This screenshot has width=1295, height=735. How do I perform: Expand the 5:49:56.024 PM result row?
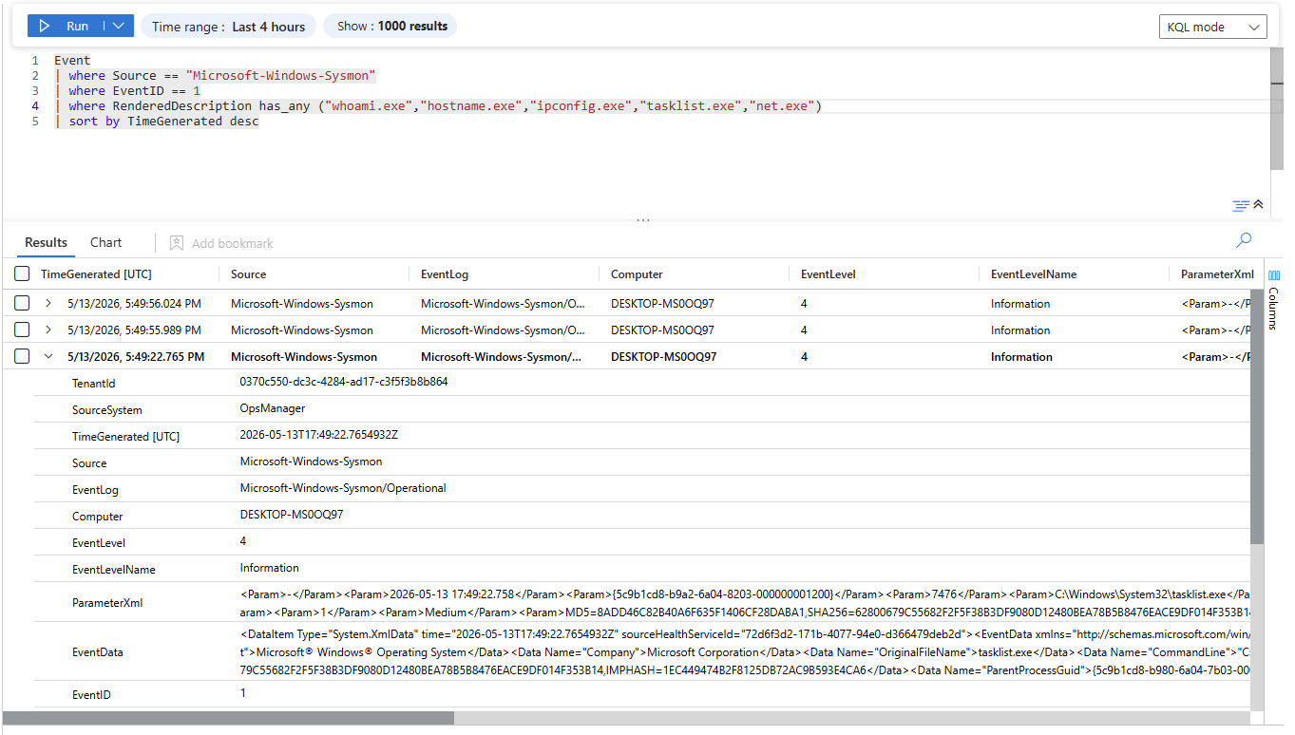[x=48, y=304]
